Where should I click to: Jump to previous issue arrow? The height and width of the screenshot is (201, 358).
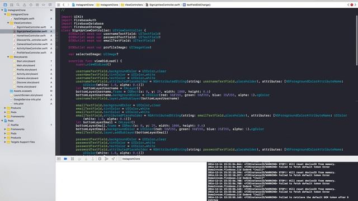pyautogui.click(x=348, y=4)
